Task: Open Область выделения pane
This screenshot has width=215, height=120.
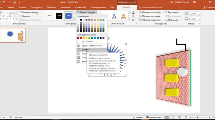Action: [x=150, y=20]
